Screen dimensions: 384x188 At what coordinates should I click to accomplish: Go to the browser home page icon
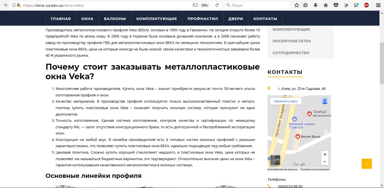click(326, 5)
